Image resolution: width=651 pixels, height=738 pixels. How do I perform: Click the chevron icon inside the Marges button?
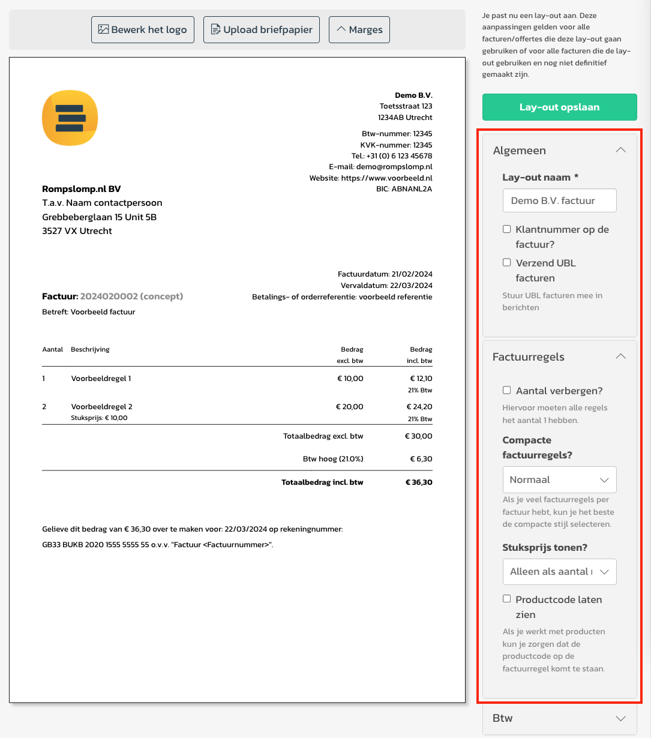(342, 29)
